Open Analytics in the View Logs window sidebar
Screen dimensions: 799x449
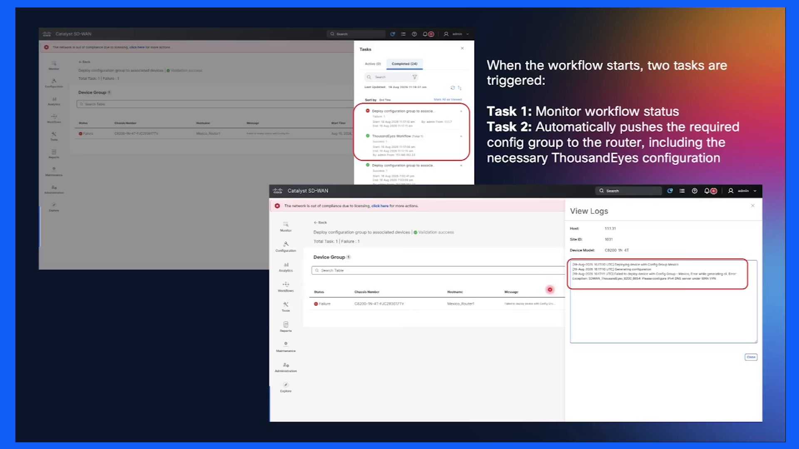[x=285, y=267]
